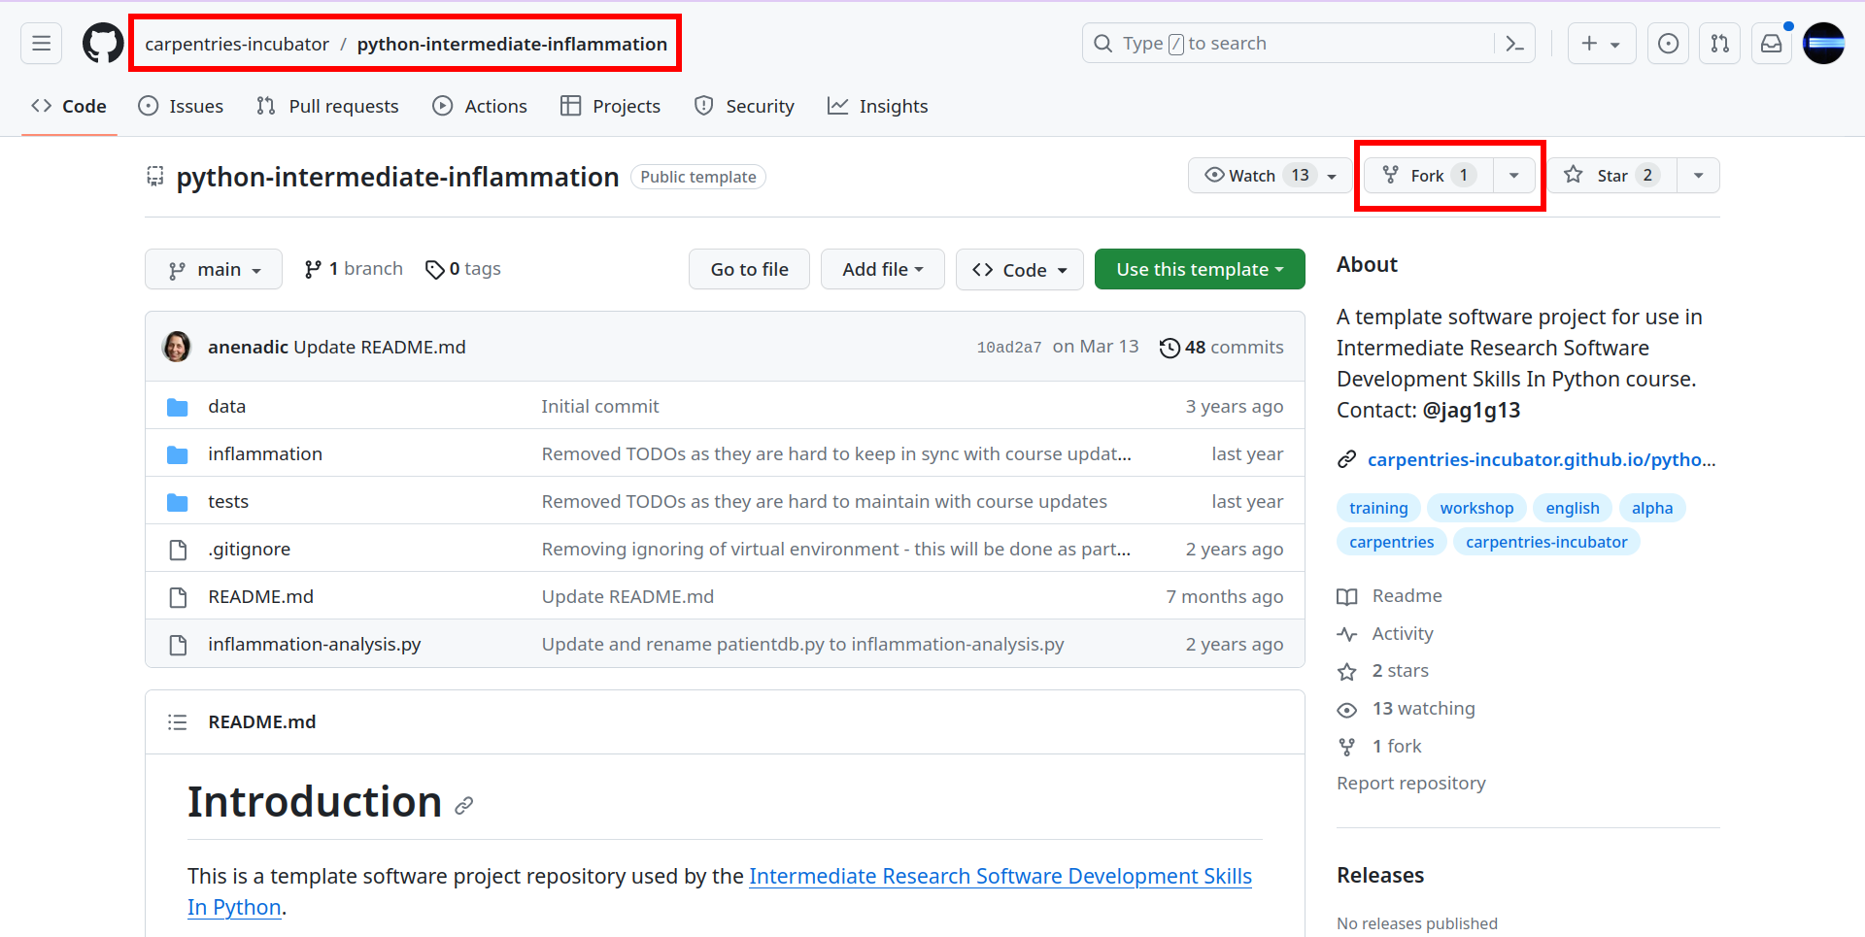Click the eye icon beside 13 watching
Viewport: 1865px width, 937px height.
[x=1346, y=710]
